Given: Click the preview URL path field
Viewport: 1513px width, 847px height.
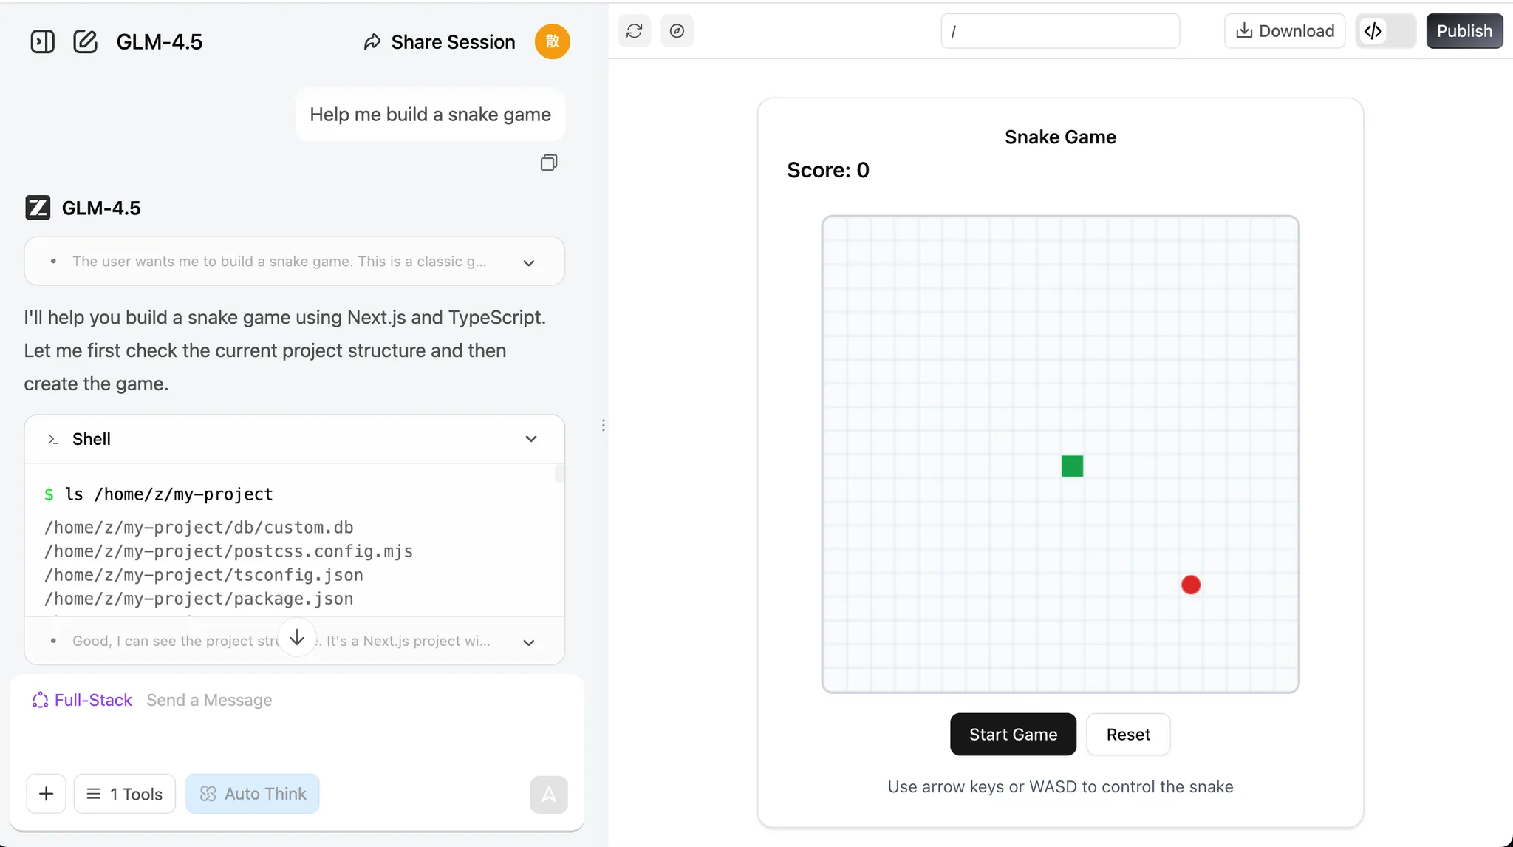Looking at the screenshot, I should [1059, 31].
